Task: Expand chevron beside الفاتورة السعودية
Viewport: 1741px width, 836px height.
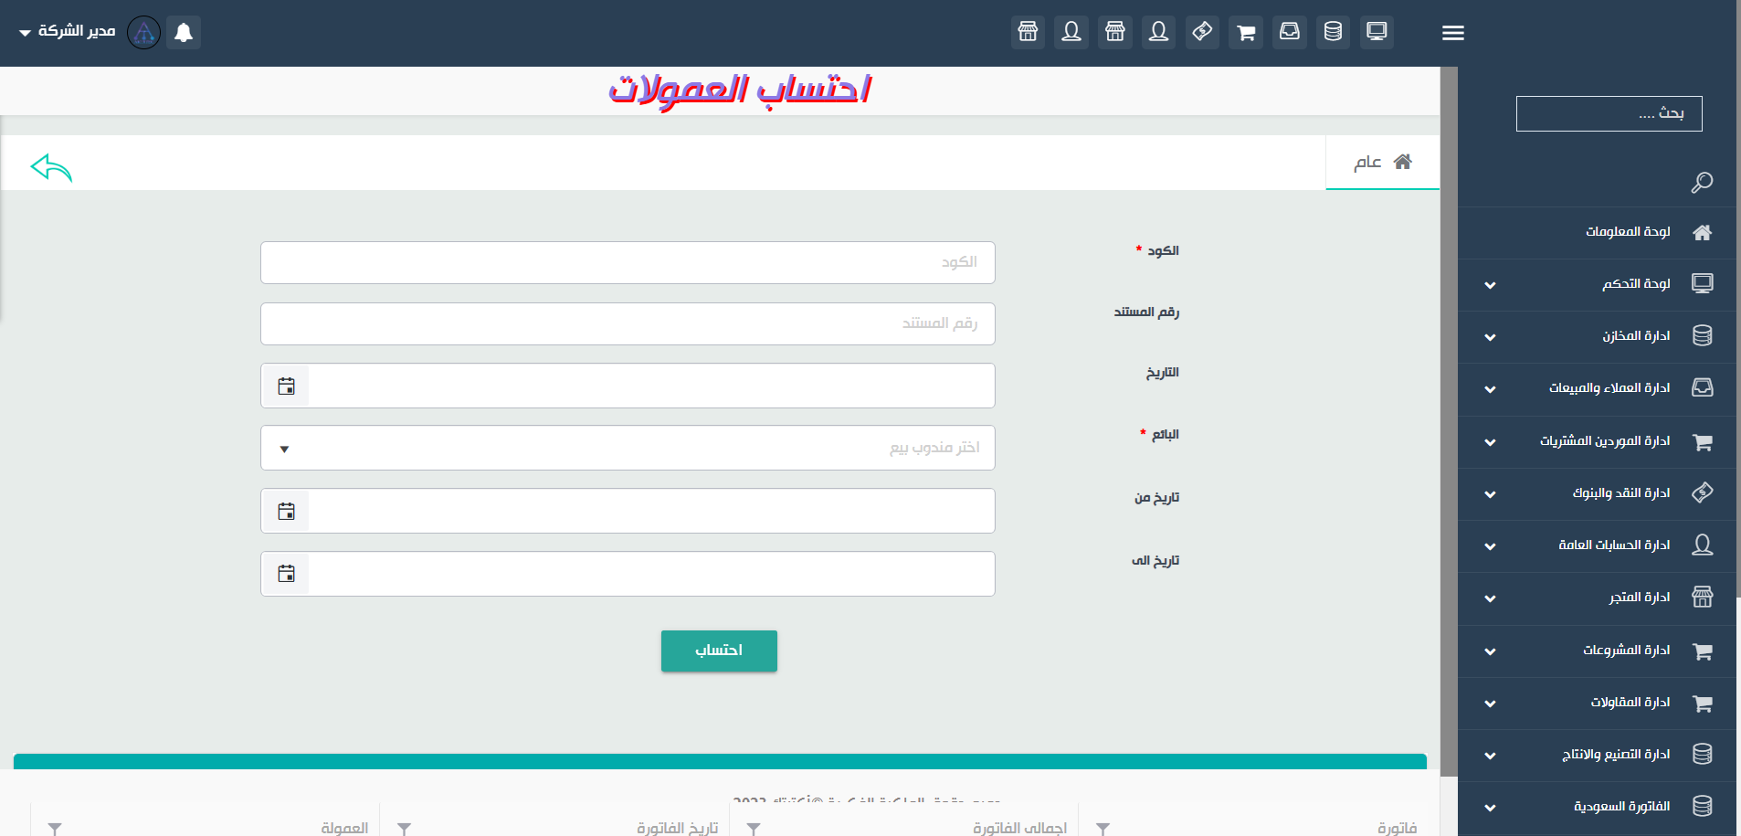Action: [x=1490, y=808]
